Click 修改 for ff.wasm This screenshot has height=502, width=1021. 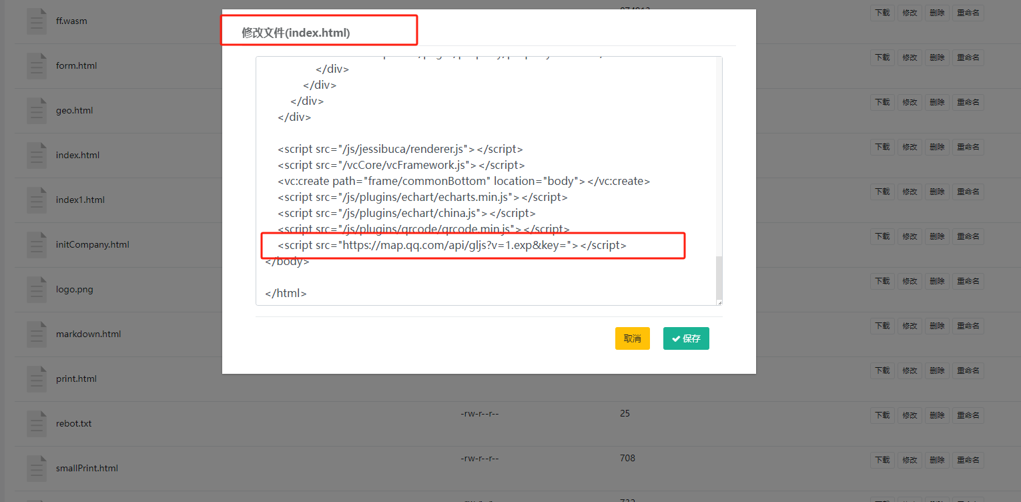point(910,13)
